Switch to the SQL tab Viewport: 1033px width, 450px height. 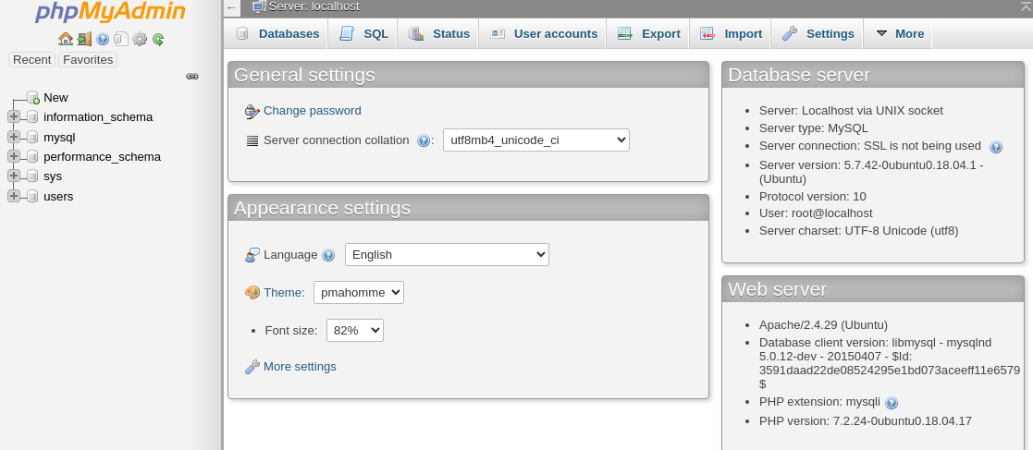(364, 34)
